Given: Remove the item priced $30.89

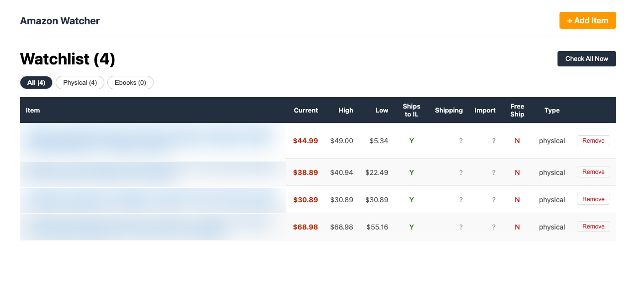Looking at the screenshot, I should 593,199.
